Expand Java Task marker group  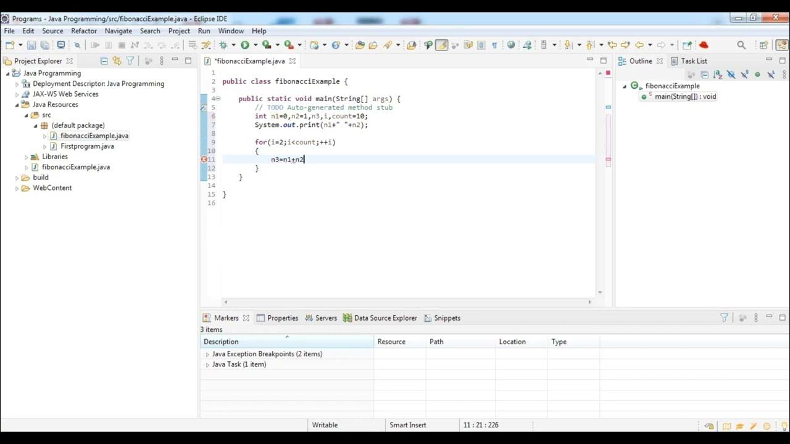point(207,365)
